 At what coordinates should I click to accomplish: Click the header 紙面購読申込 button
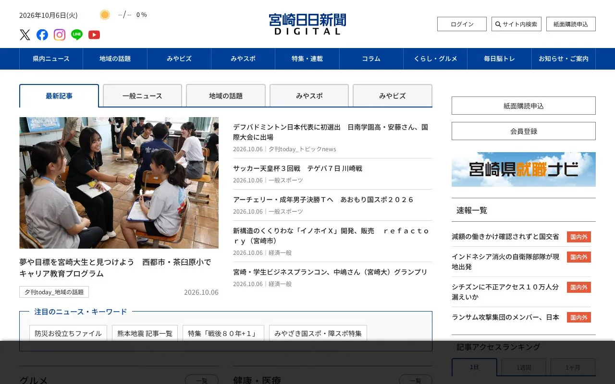pyautogui.click(x=571, y=24)
